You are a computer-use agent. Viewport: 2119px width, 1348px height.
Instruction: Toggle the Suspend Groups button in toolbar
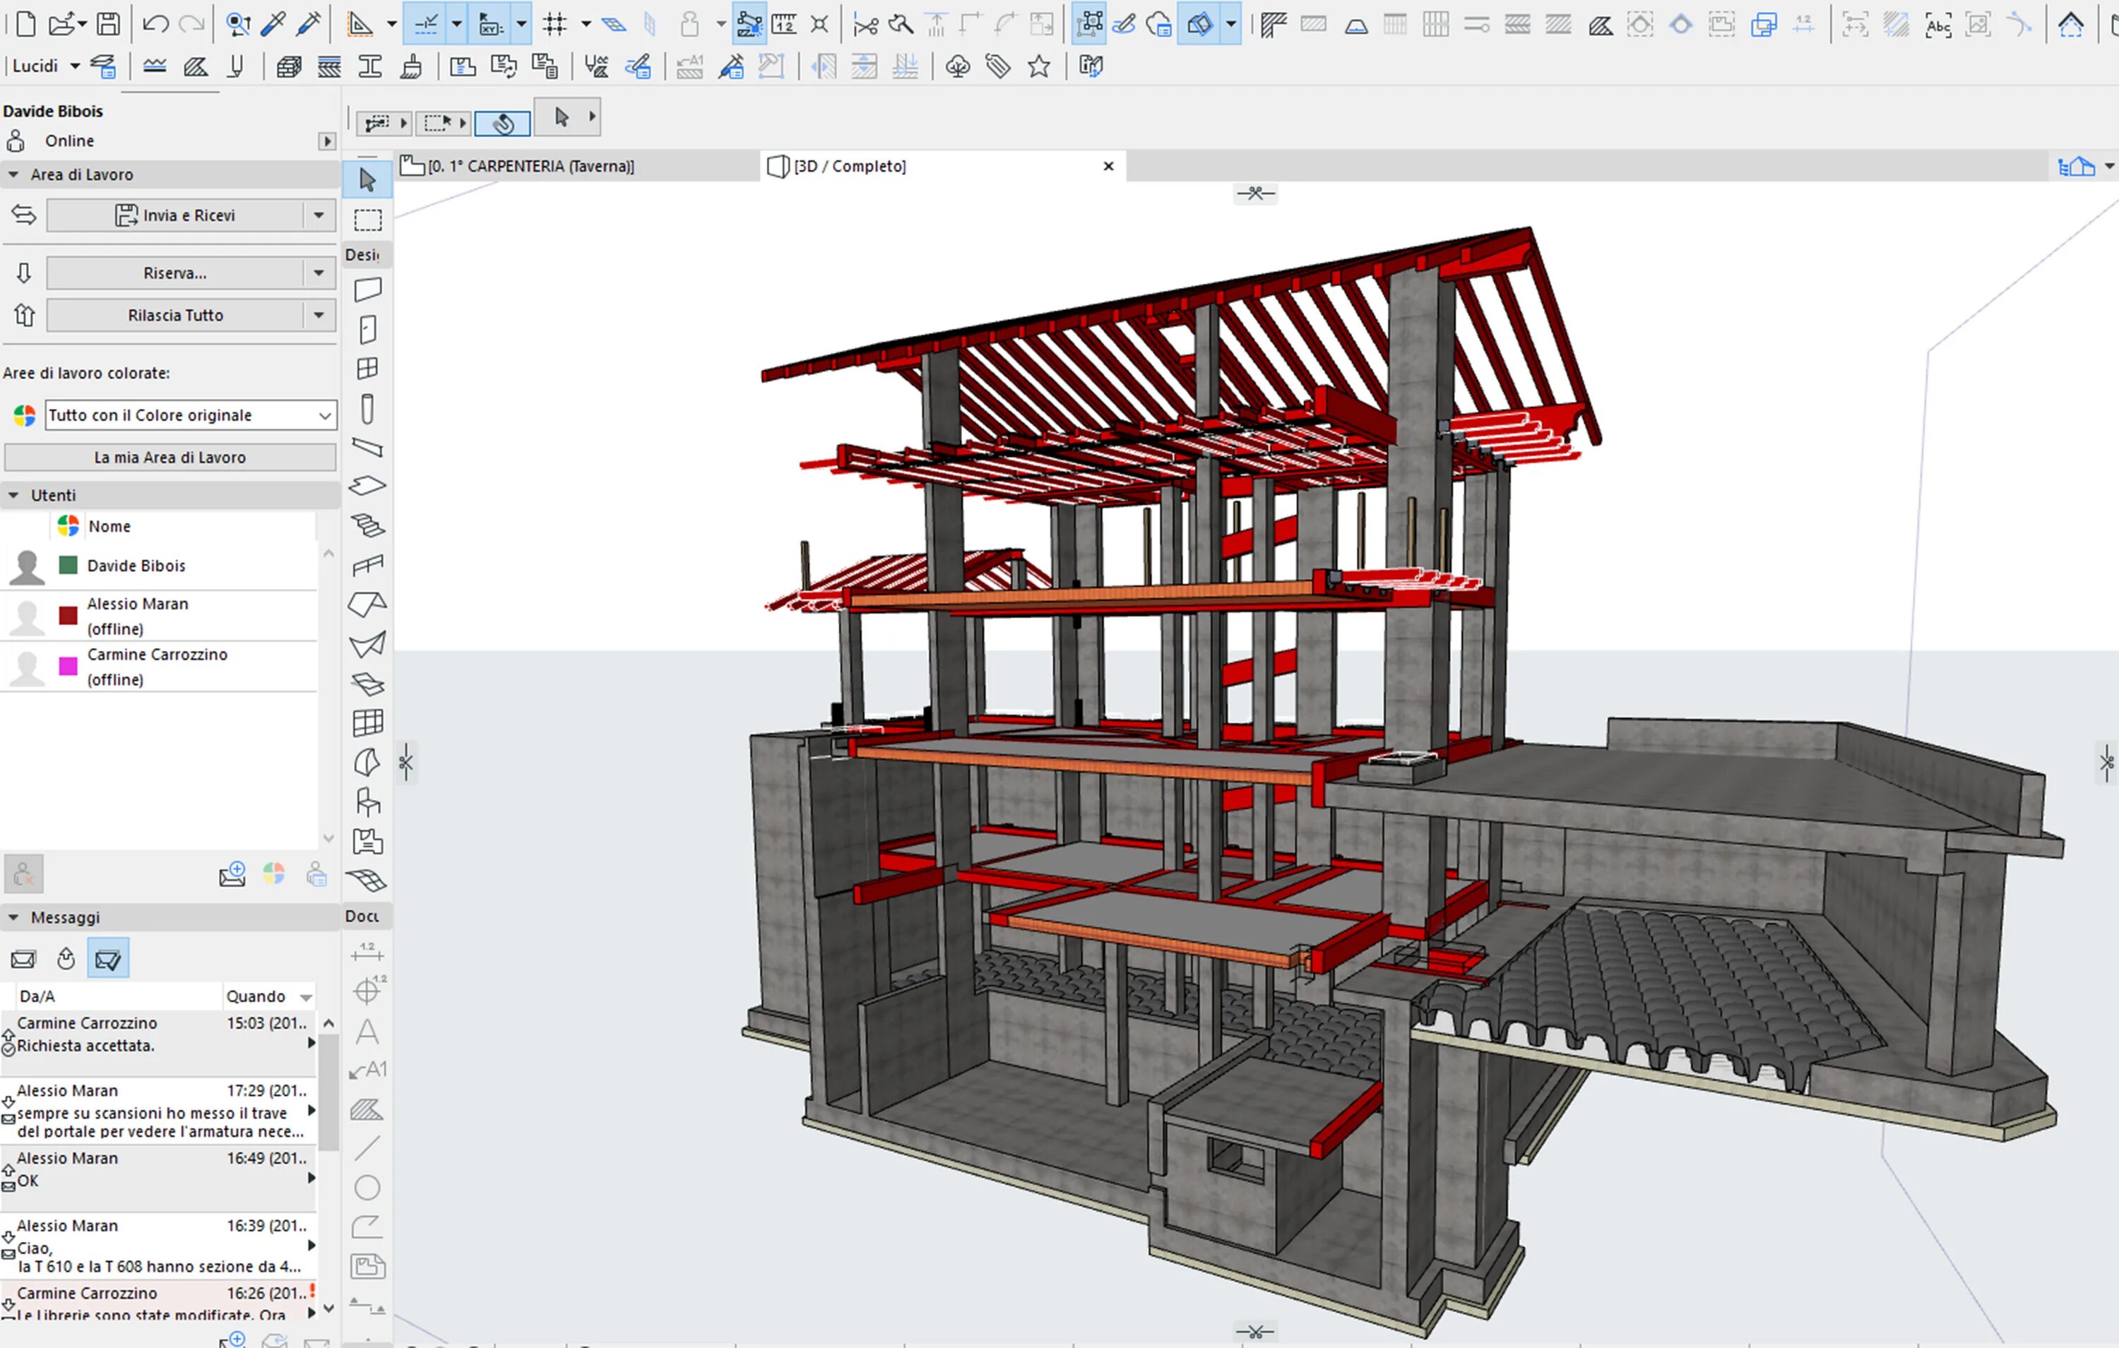(1089, 24)
